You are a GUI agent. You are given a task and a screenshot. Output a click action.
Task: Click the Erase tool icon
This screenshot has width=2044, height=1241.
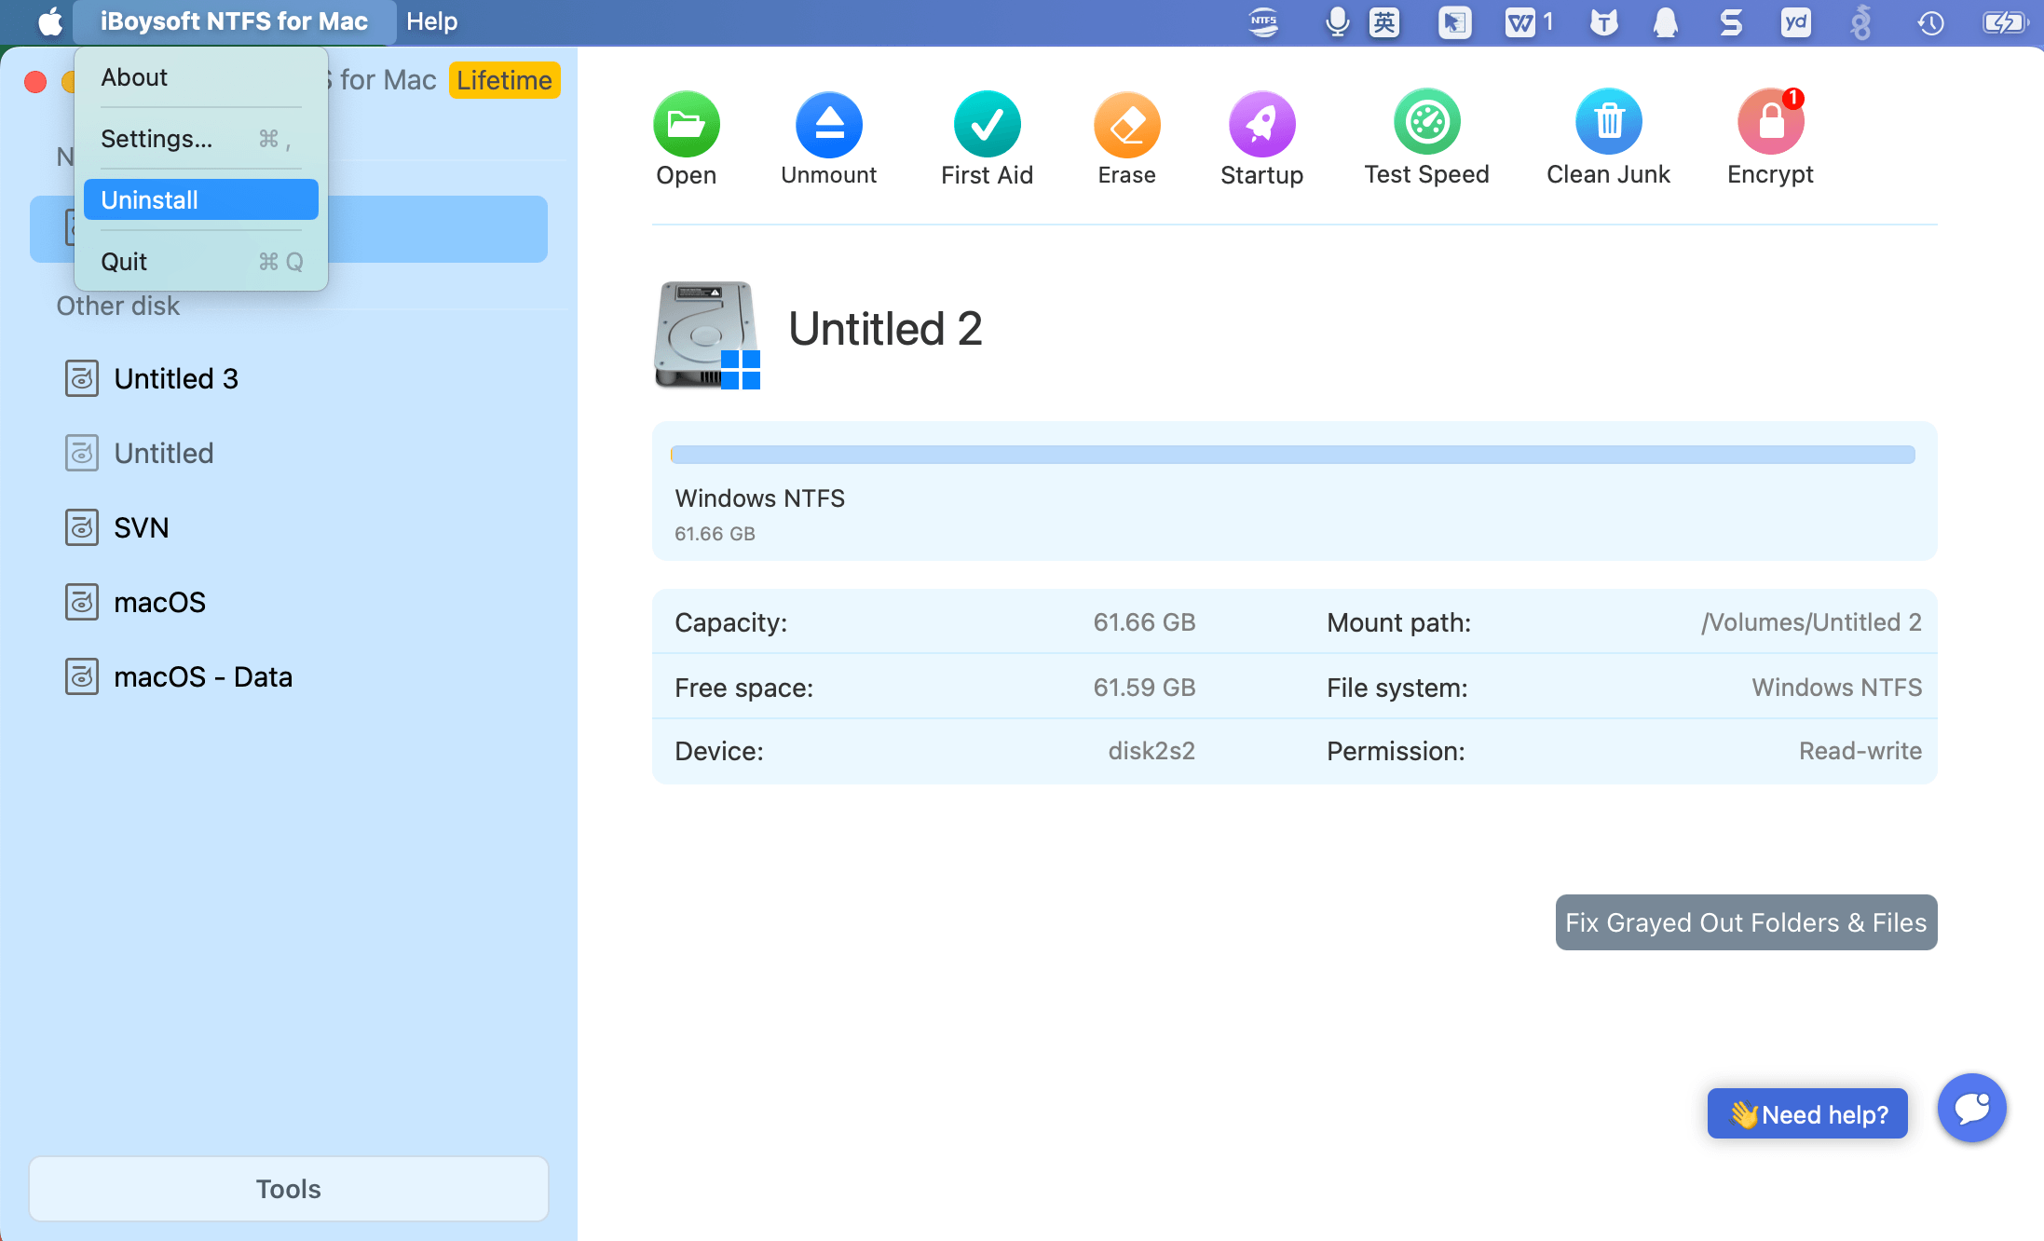coord(1126,123)
